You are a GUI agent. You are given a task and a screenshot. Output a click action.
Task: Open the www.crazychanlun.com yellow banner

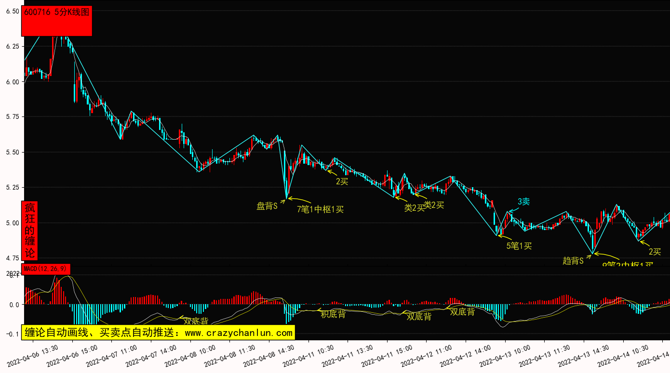pos(158,333)
